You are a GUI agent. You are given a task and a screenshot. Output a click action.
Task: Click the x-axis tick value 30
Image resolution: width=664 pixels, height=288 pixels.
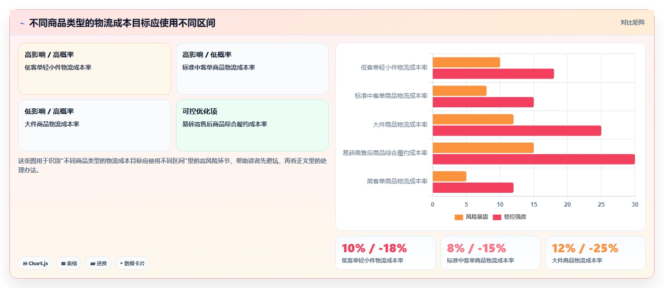(635, 204)
